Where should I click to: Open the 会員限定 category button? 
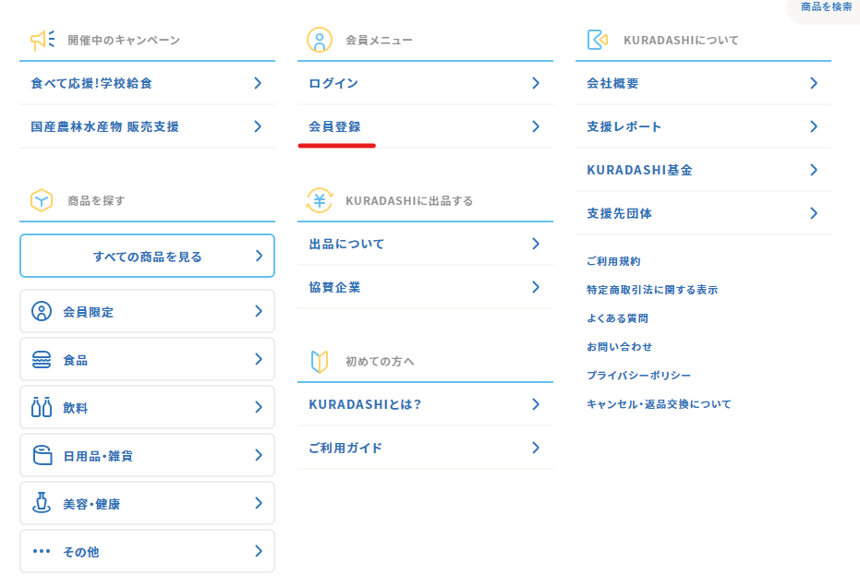(147, 311)
